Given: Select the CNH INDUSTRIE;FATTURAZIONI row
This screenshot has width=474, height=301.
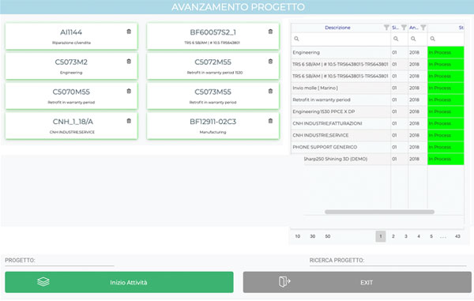Looking at the screenshot, I should 378,123.
